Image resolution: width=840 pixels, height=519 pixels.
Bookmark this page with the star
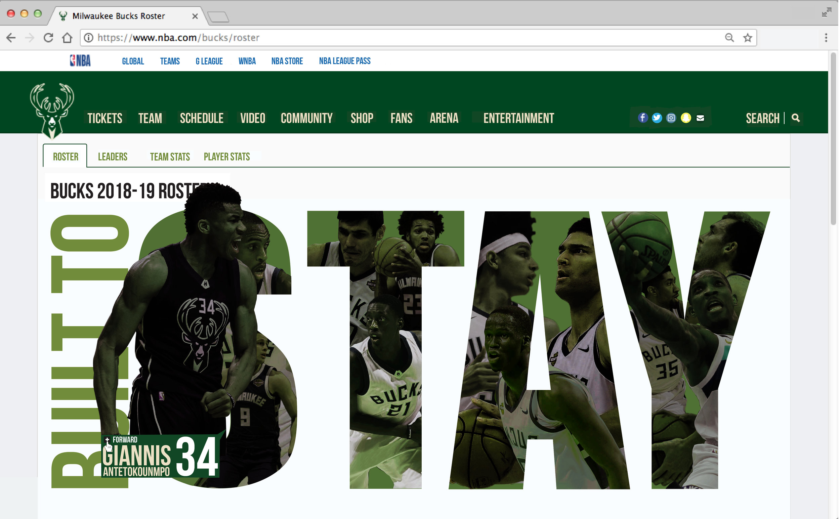click(x=748, y=37)
